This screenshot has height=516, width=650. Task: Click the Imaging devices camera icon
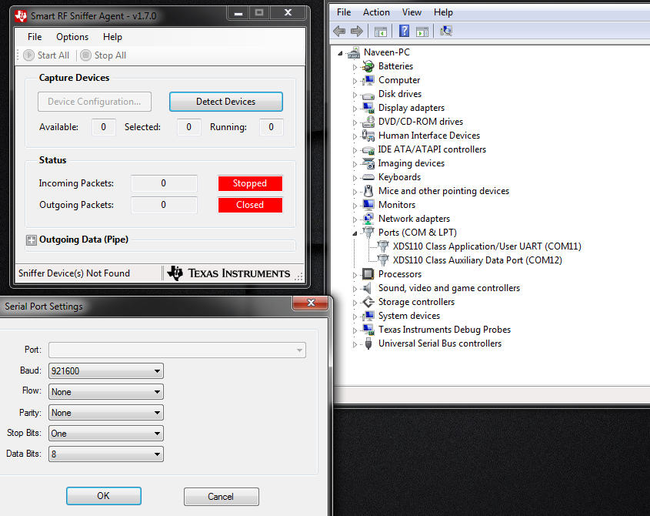coord(368,163)
